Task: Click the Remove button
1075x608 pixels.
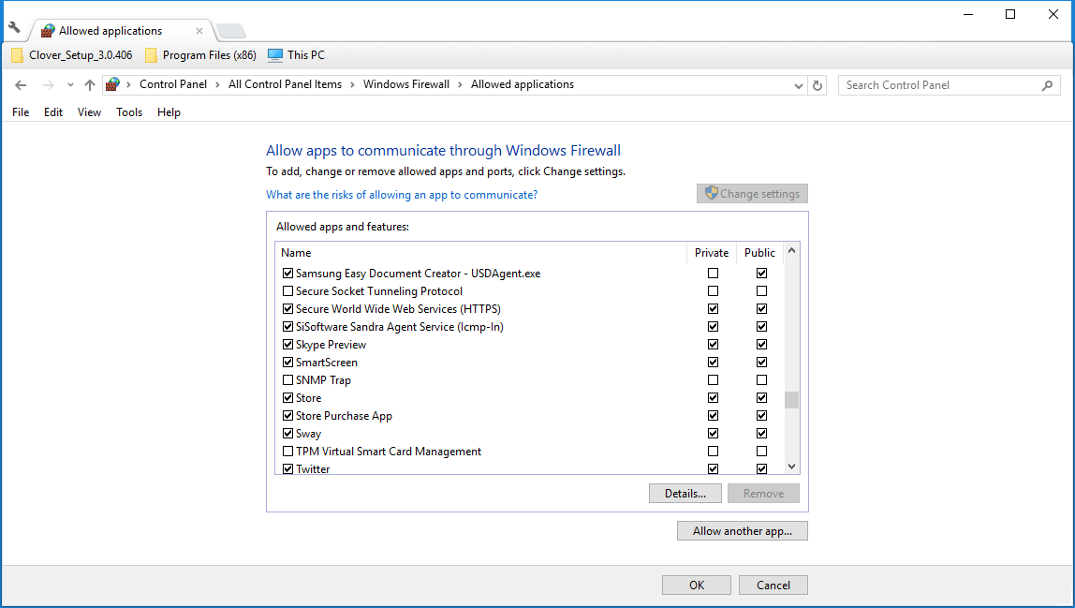Action: tap(763, 494)
